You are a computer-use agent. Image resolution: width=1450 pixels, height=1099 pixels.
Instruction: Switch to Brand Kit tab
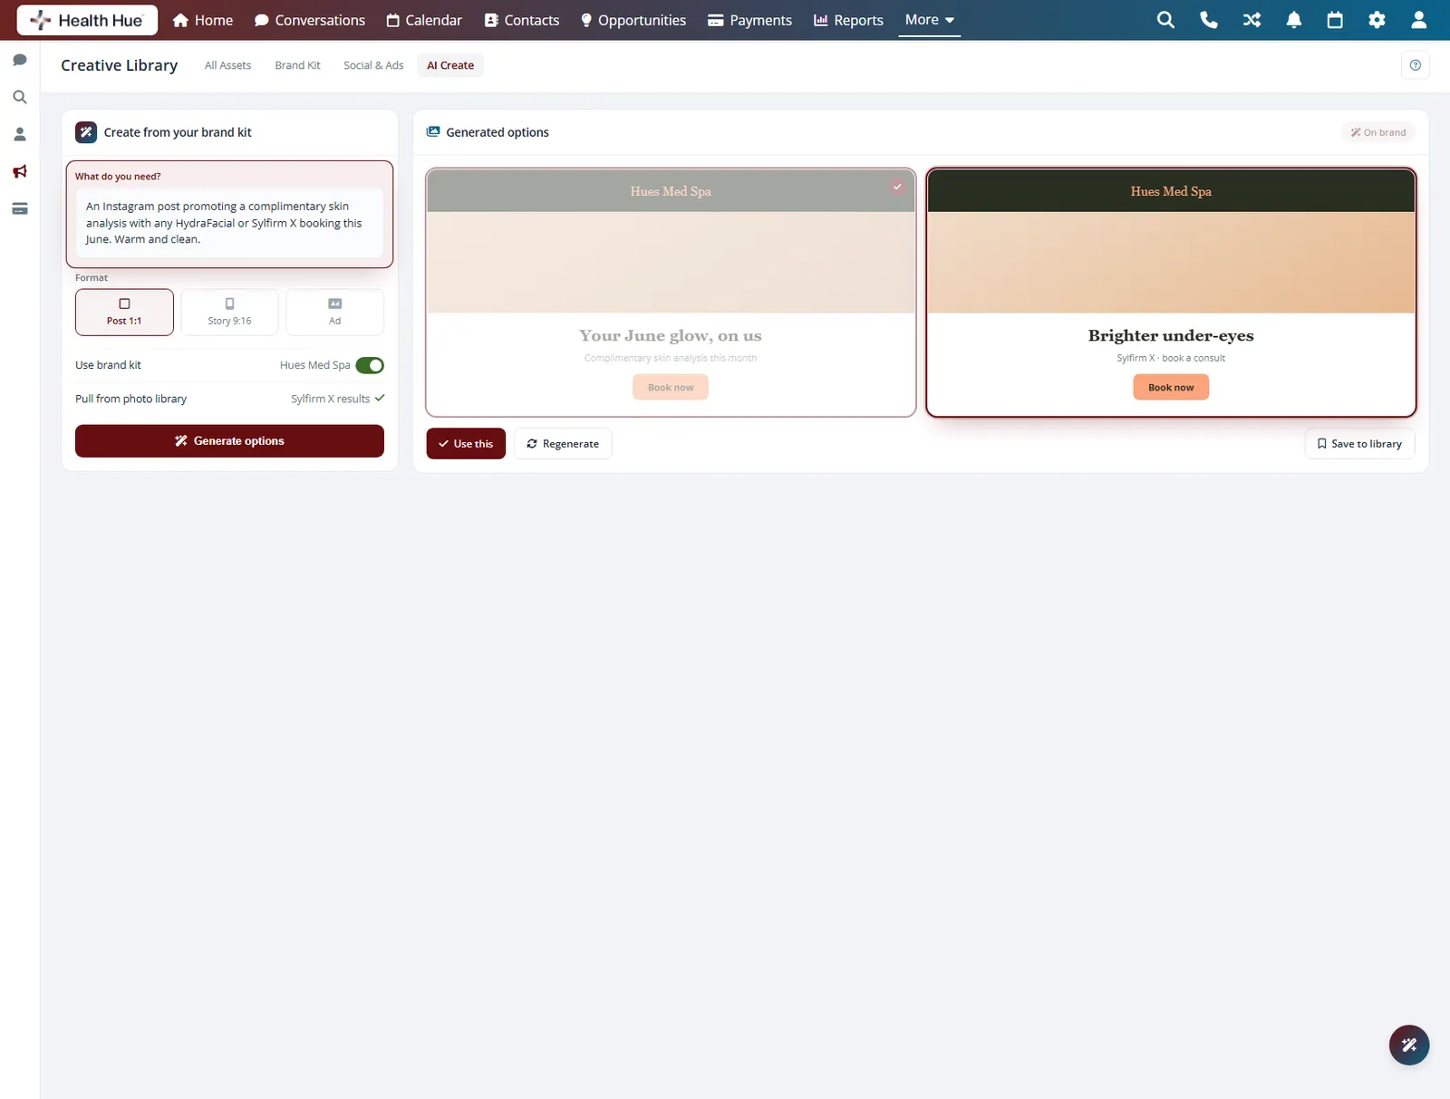coord(297,65)
